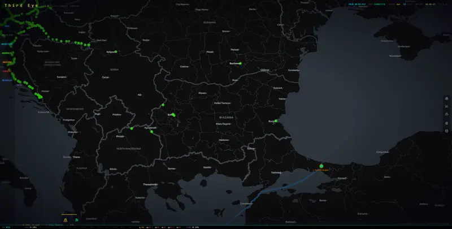Open the blue DISPLAY item in left sidebar

(x=7, y=80)
